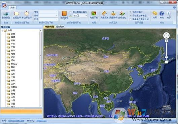
Task: Open the official website link in status bar
Action: [16, 121]
